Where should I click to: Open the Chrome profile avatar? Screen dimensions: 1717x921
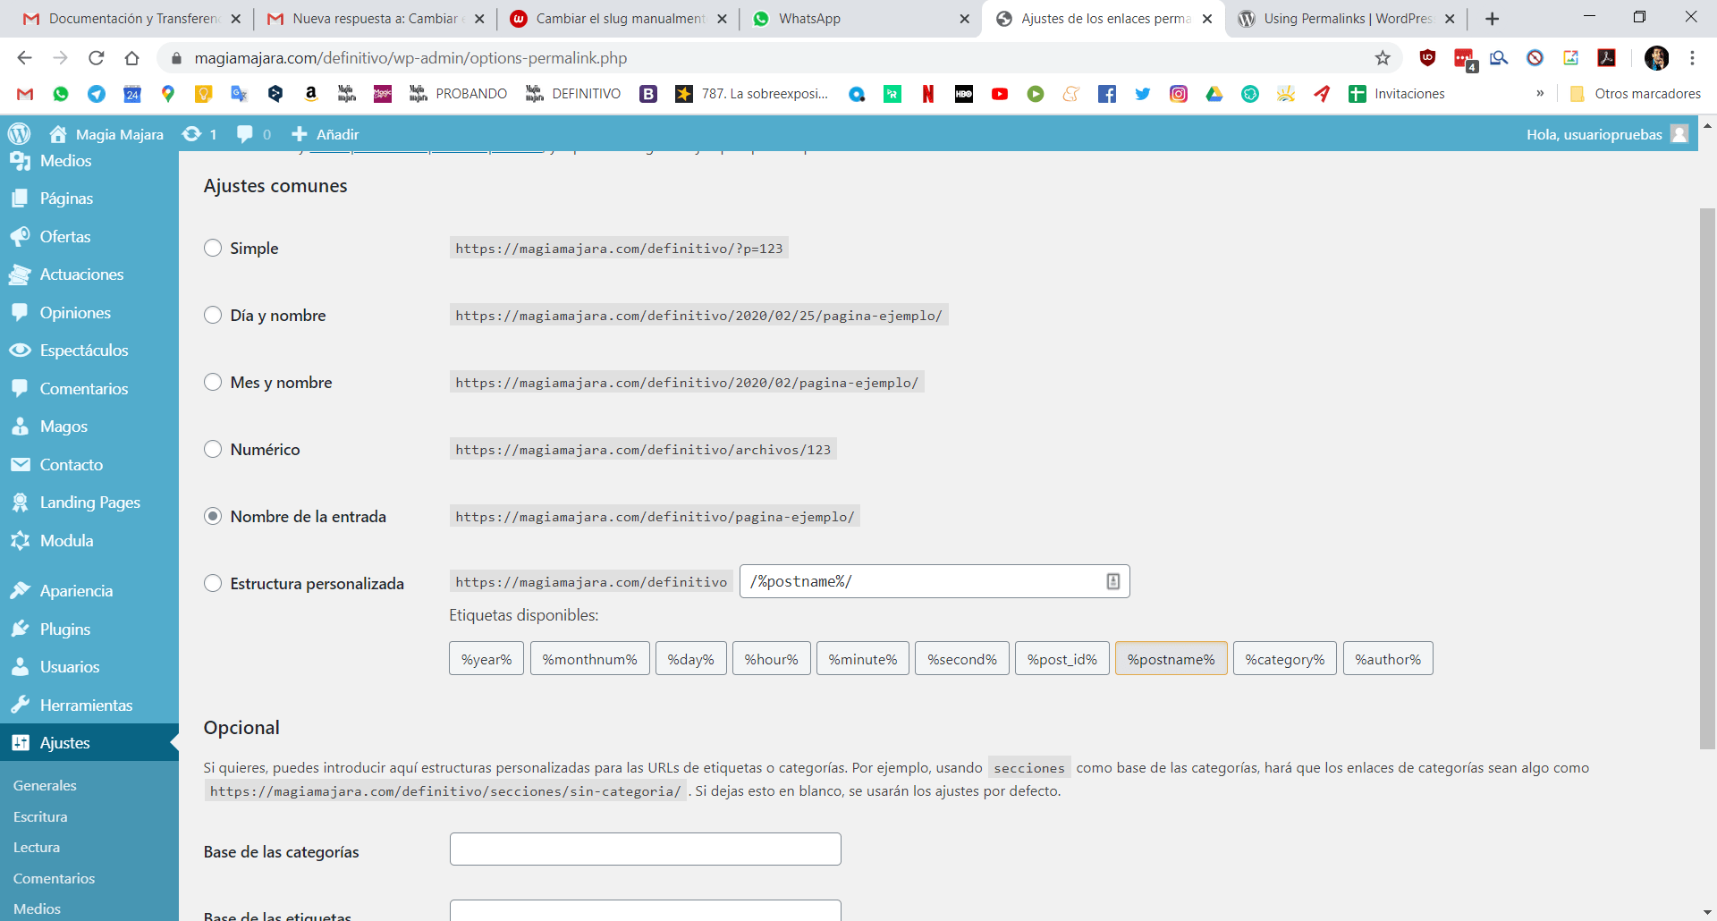click(1657, 58)
